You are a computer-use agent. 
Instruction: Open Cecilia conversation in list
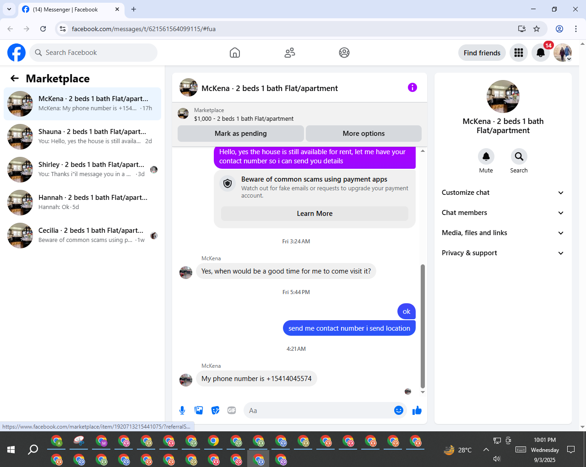point(82,236)
